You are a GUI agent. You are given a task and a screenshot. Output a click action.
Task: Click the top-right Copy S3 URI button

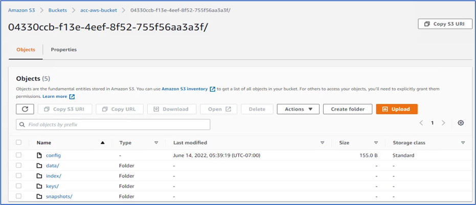445,24
